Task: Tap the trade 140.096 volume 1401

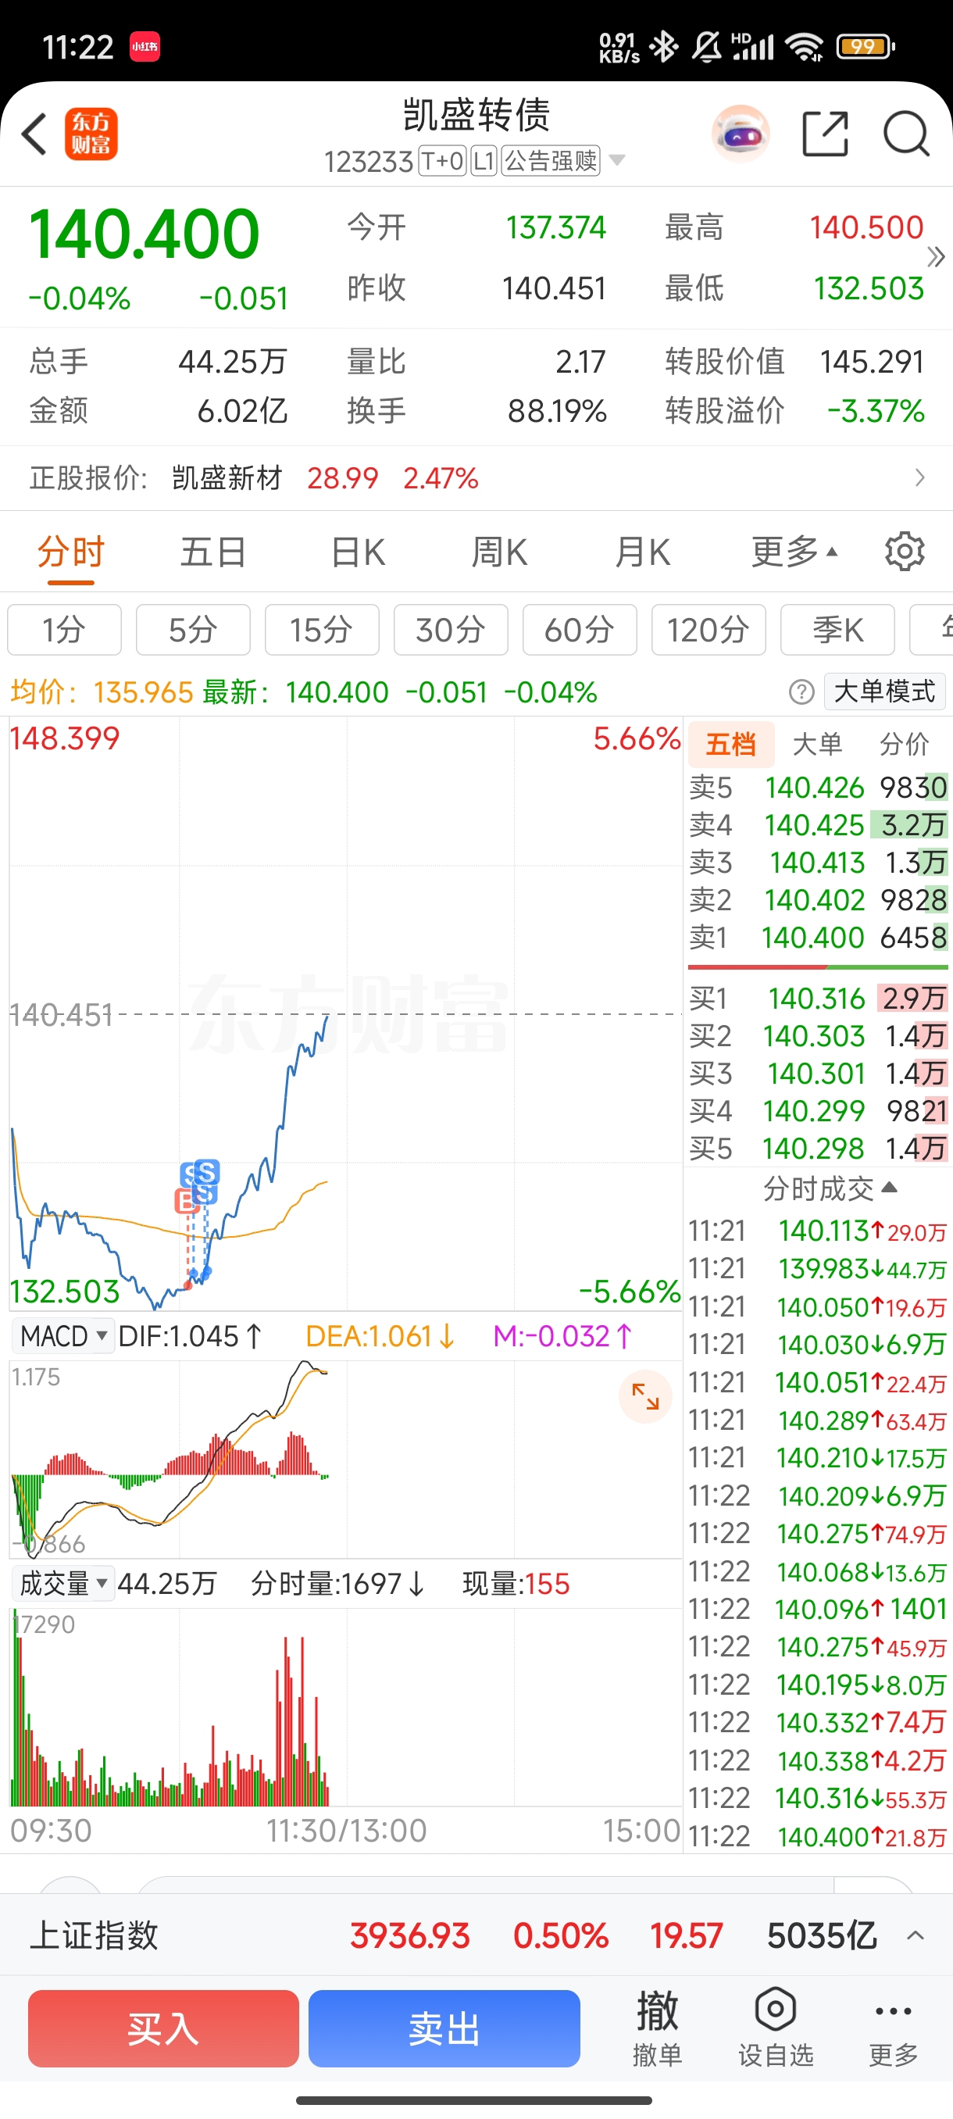Action: pos(818,1609)
